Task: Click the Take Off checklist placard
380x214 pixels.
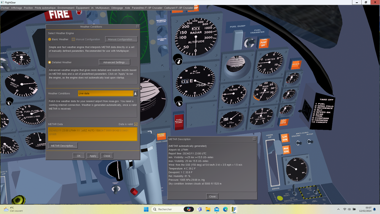Action: click(323, 112)
